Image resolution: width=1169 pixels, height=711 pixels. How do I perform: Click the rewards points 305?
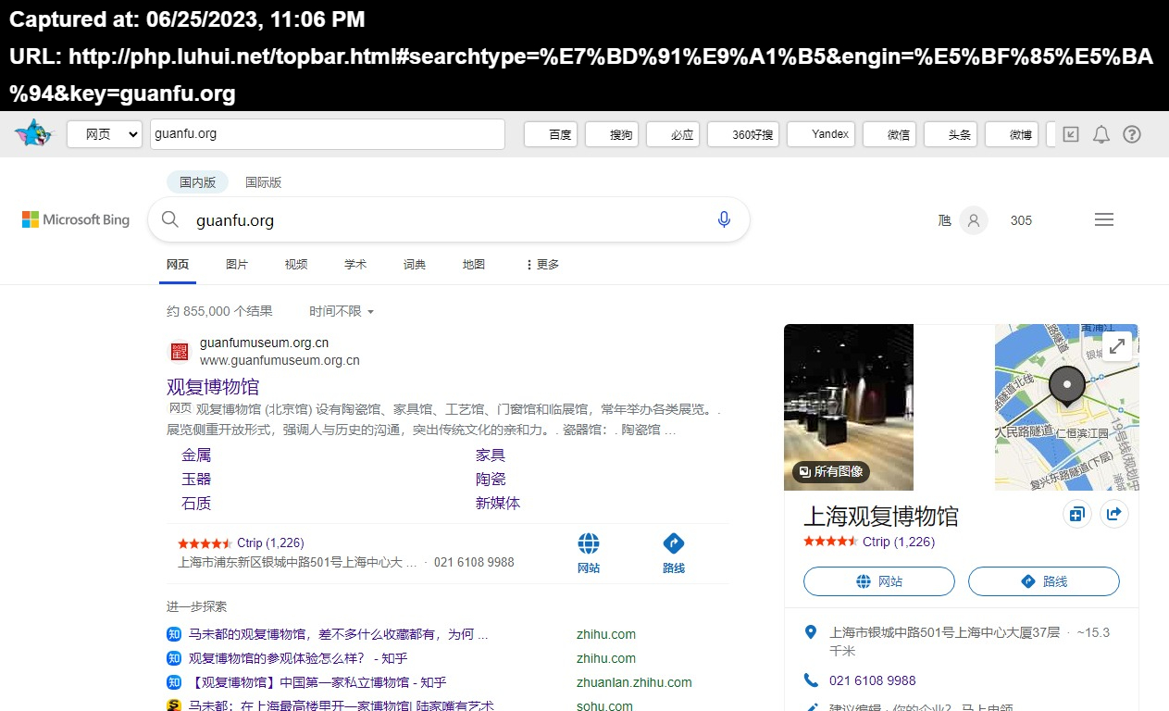[1021, 220]
